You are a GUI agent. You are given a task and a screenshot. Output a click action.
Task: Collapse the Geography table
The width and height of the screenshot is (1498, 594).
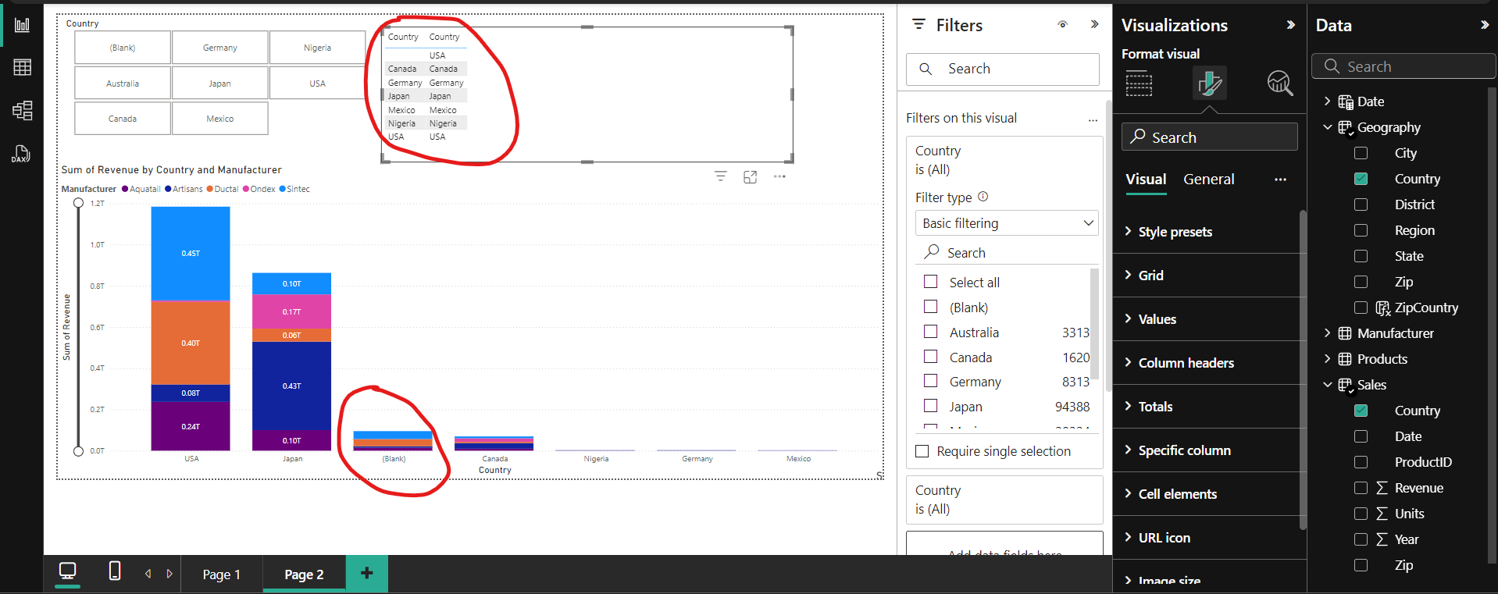tap(1327, 127)
